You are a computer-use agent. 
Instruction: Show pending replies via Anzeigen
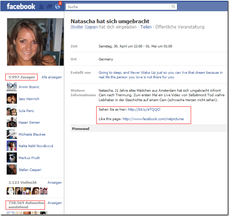(55, 203)
